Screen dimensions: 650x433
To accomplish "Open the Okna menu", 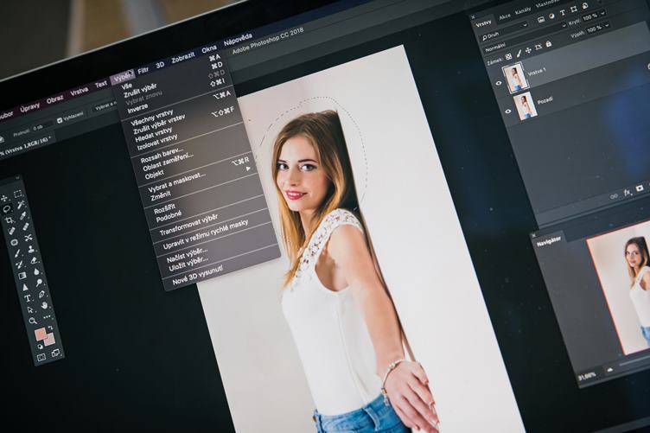I will click(x=209, y=49).
